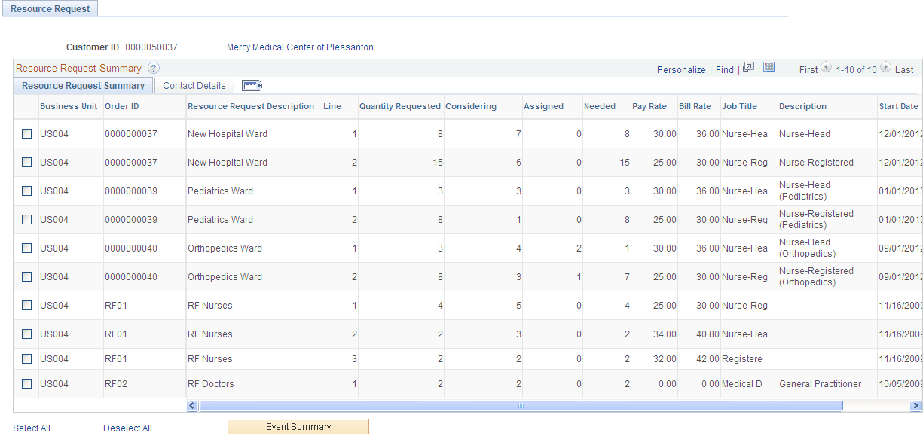This screenshot has width=923, height=439.
Task: Check the box for Pediatrics Ward line 2
Action: point(26,219)
